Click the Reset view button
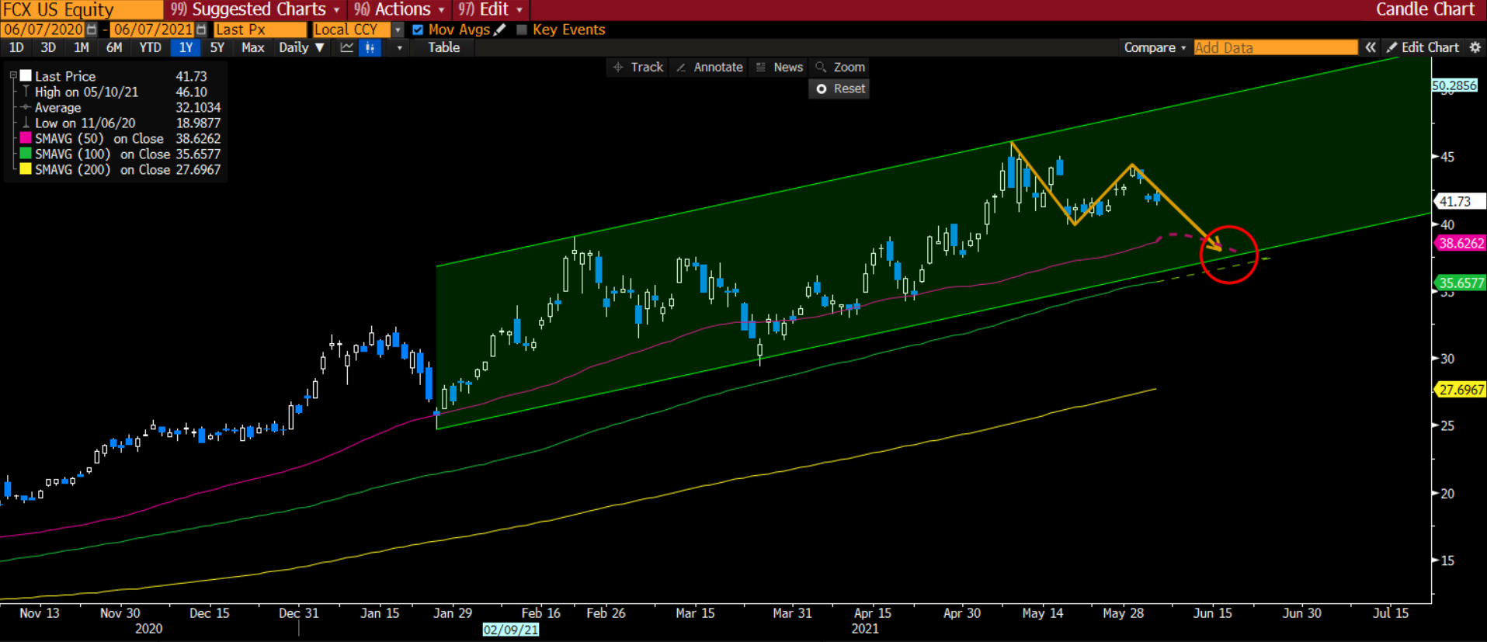Screen dimensions: 1487x642 coord(839,89)
